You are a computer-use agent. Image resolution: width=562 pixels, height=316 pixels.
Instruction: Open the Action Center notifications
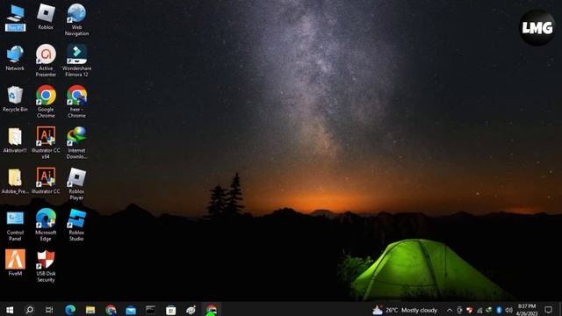548,310
